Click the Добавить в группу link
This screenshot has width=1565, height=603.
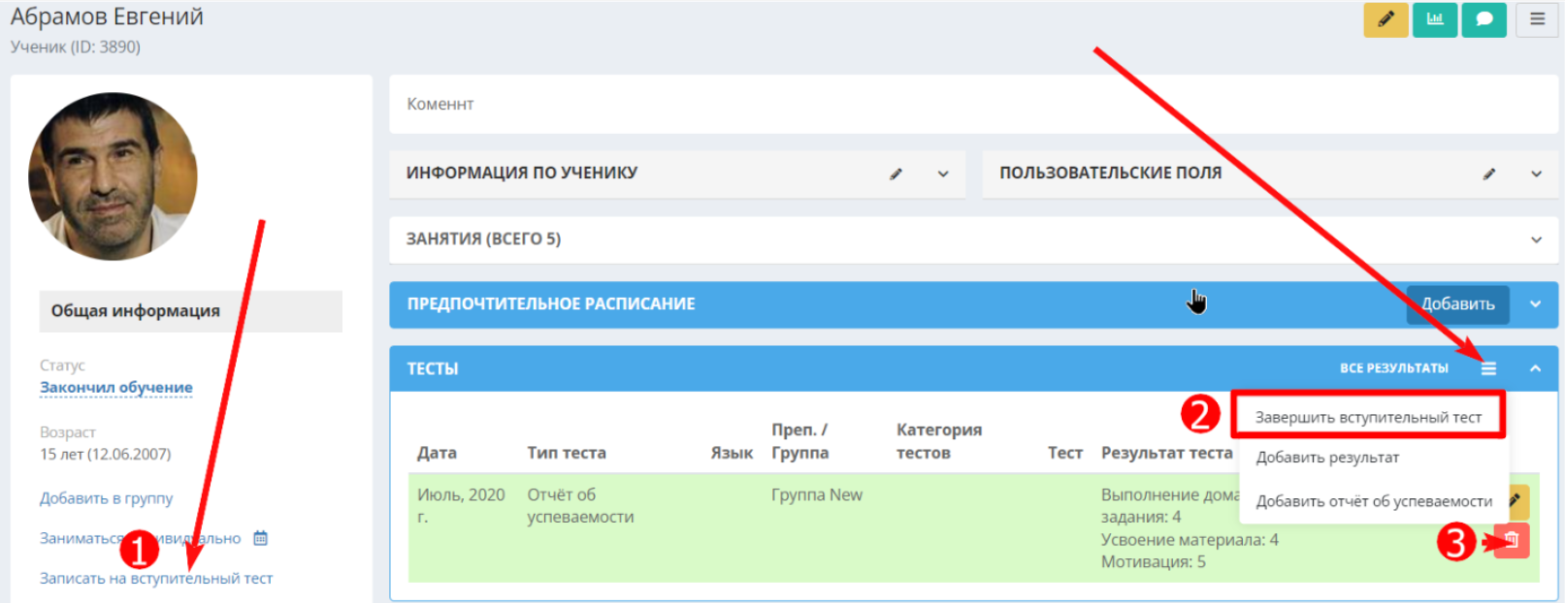point(106,498)
